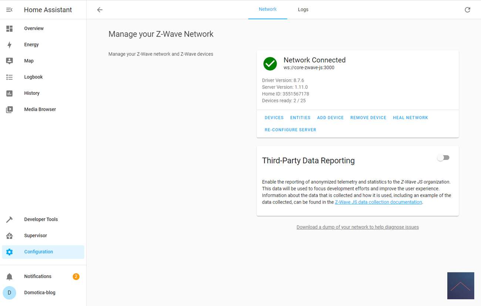Switch to the Logs tab
Screen dimensions: 481x306
[x=303, y=10]
